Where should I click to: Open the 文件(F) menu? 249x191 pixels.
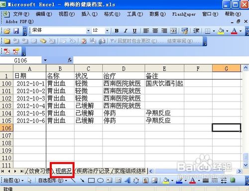click(x=21, y=14)
